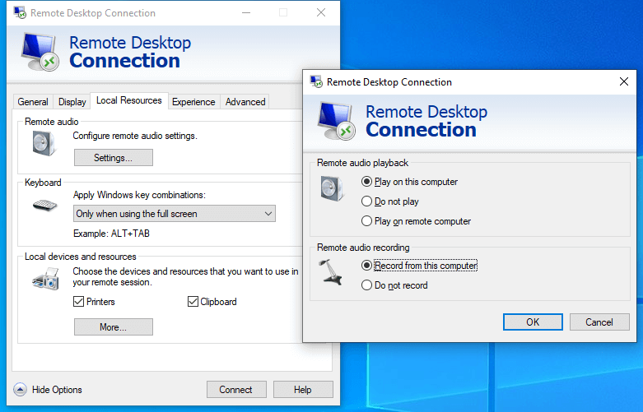Choose Play on remote computer
The image size is (643, 412).
coord(367,221)
